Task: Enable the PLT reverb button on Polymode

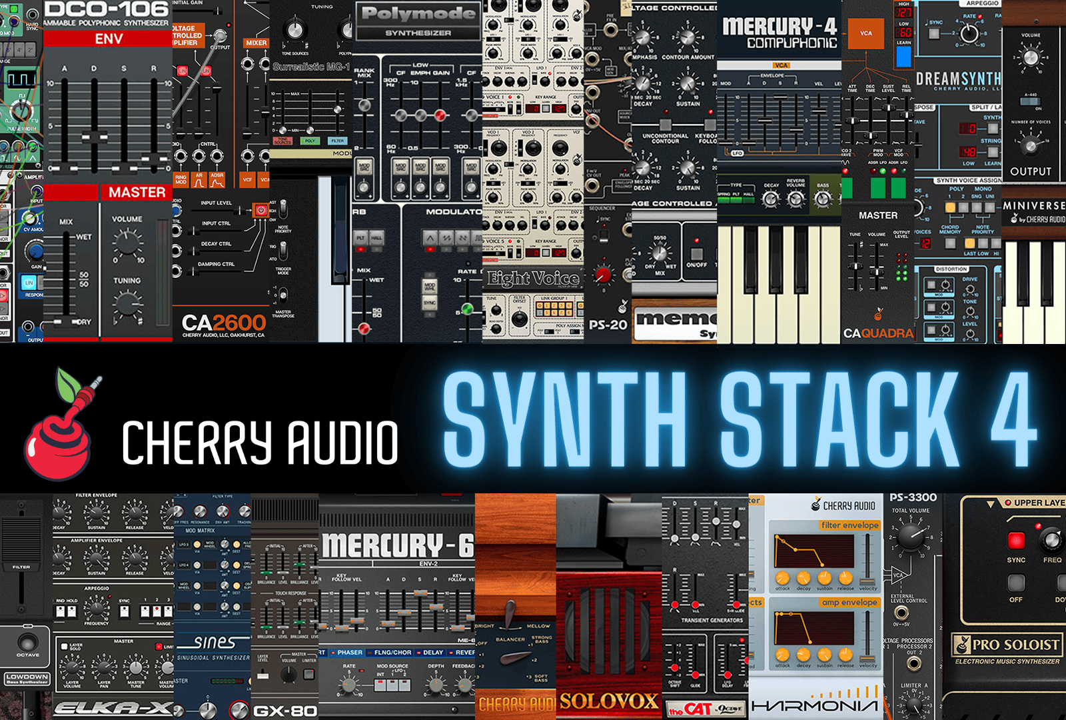Action: (x=360, y=238)
